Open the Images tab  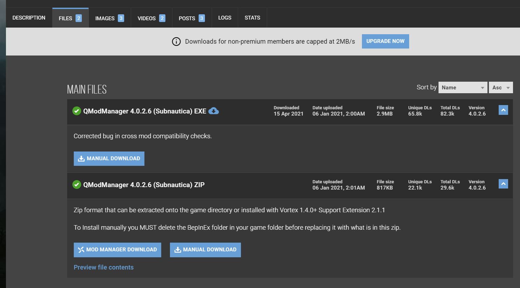tap(109, 18)
